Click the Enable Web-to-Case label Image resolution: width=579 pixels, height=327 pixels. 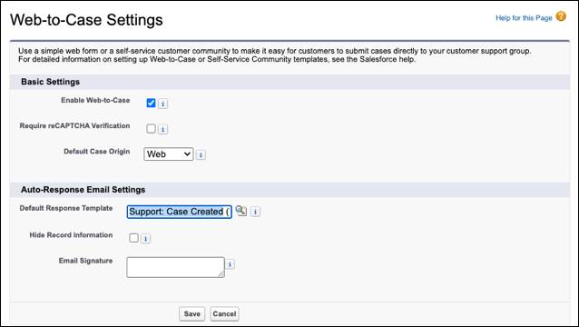(x=95, y=100)
